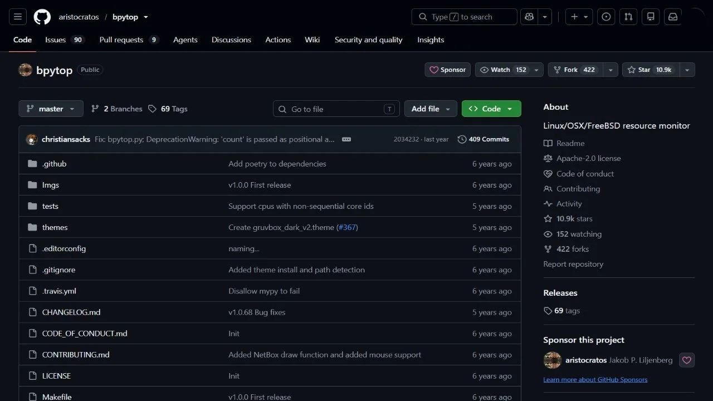
Task: Open the Actions tab
Action: point(278,40)
